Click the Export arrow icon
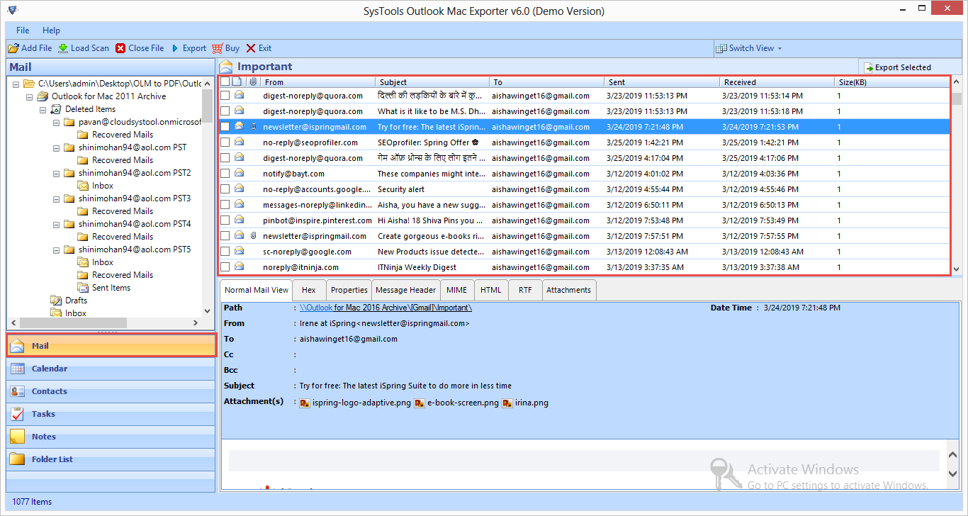Image resolution: width=968 pixels, height=516 pixels. pos(175,48)
